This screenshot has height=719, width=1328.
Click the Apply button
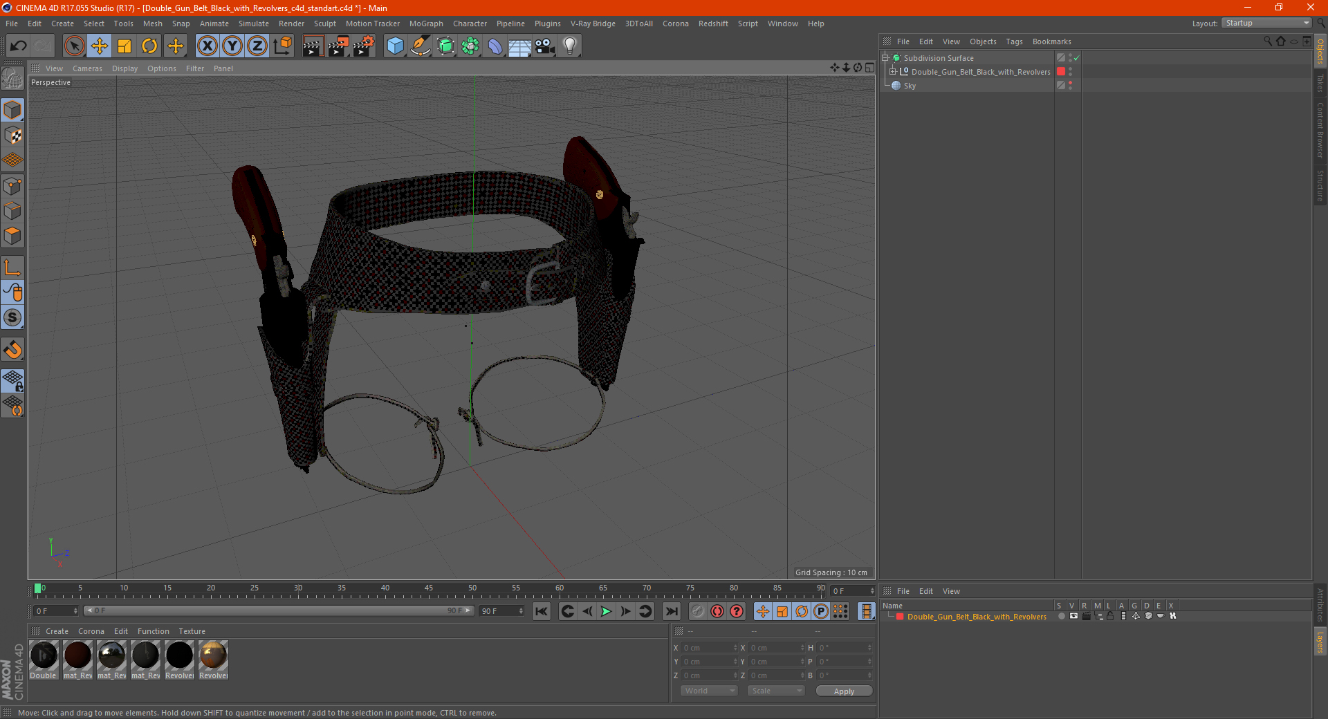(844, 691)
